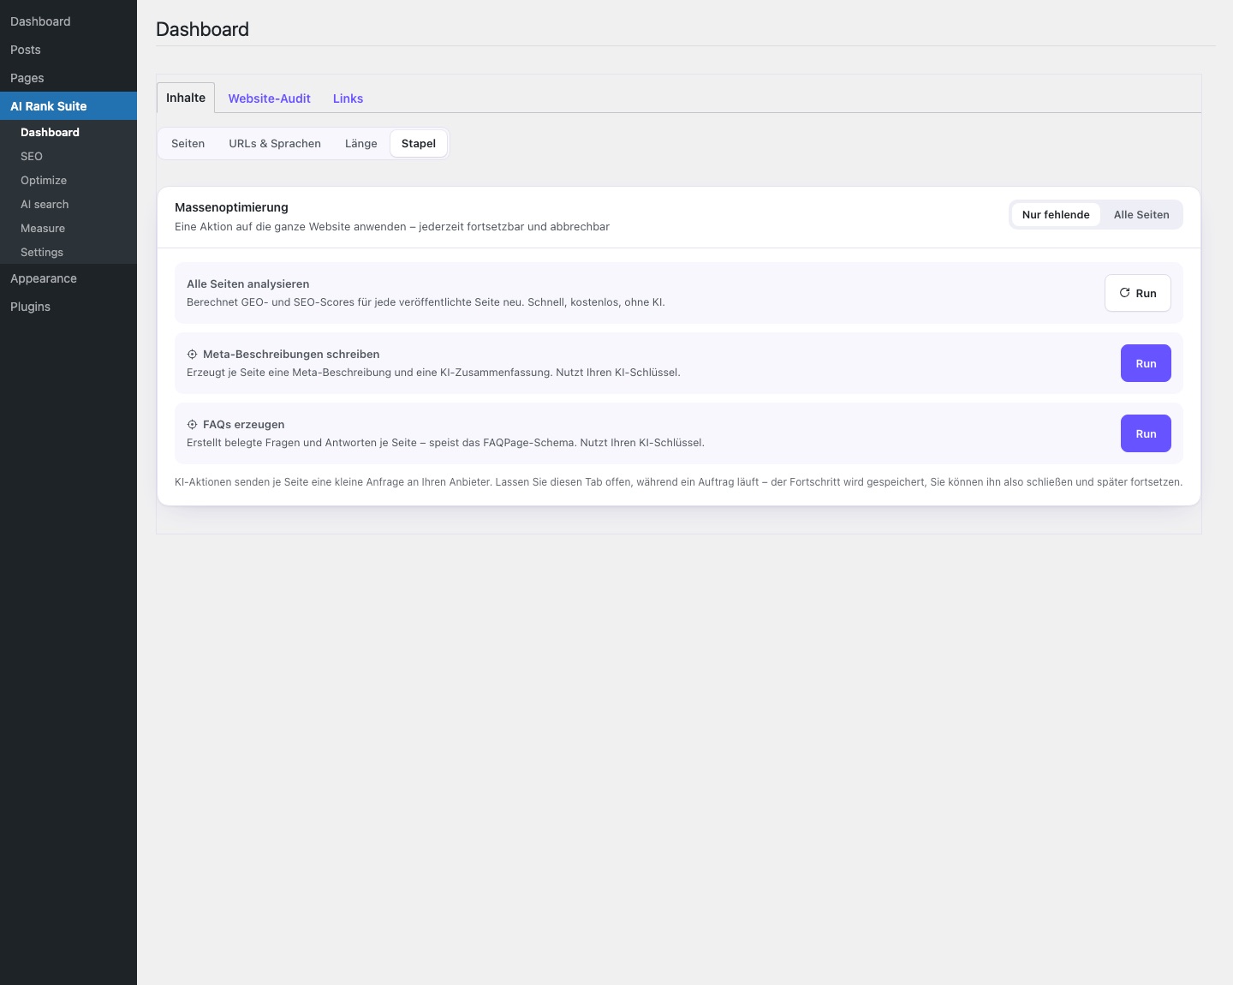1233x985 pixels.
Task: Click the target icon beside Meta-Beschreibungen schreiben
Action: [192, 354]
